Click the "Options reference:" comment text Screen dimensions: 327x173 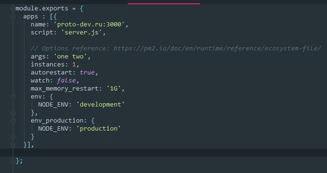point(75,49)
